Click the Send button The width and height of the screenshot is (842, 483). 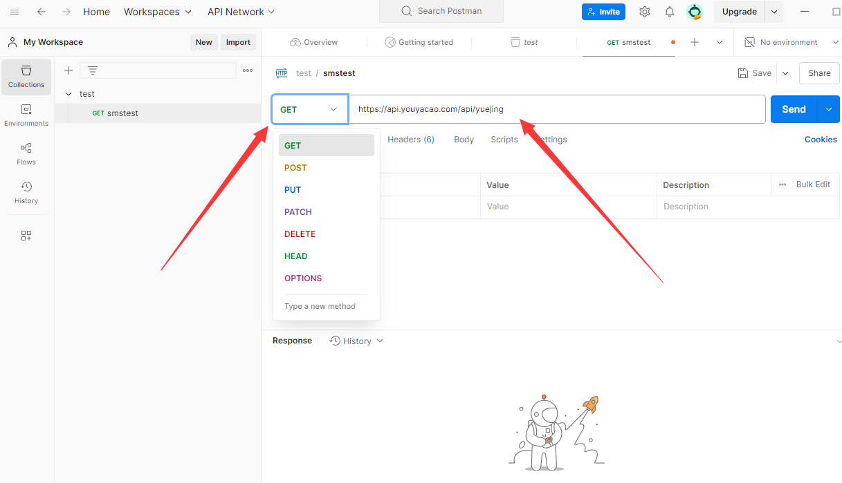794,109
